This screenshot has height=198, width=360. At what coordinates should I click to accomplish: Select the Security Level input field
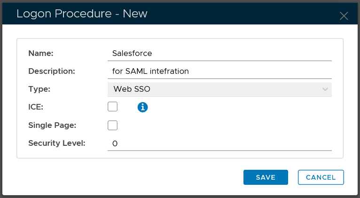[x=219, y=143]
